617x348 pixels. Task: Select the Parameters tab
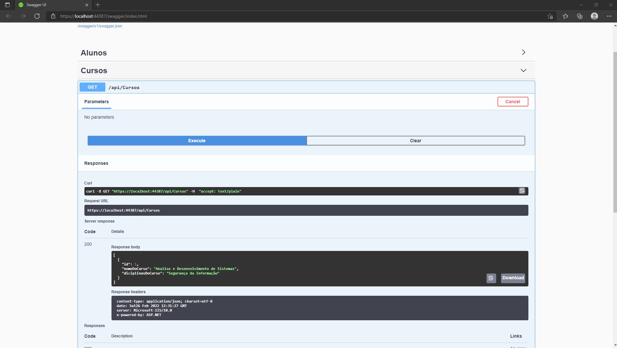(96, 102)
